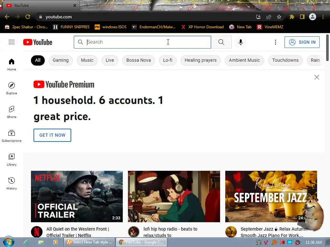Click the taskbar clock 11:36 AM
Image resolution: width=330 pixels, height=247 pixels.
pos(313,242)
